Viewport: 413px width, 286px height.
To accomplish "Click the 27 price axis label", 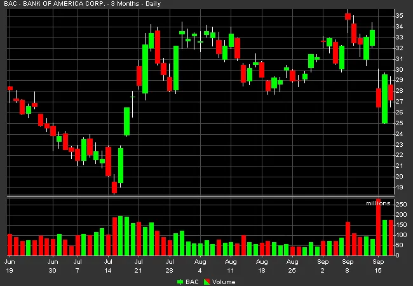I will coord(399,102).
